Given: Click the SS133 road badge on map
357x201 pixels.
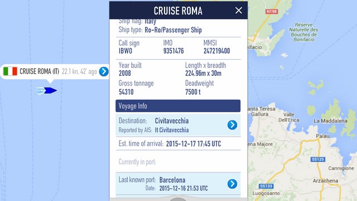Looking at the screenshot, I should click(x=266, y=186).
